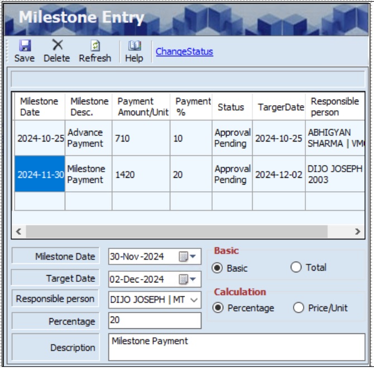Click the Description text box

[236, 347]
